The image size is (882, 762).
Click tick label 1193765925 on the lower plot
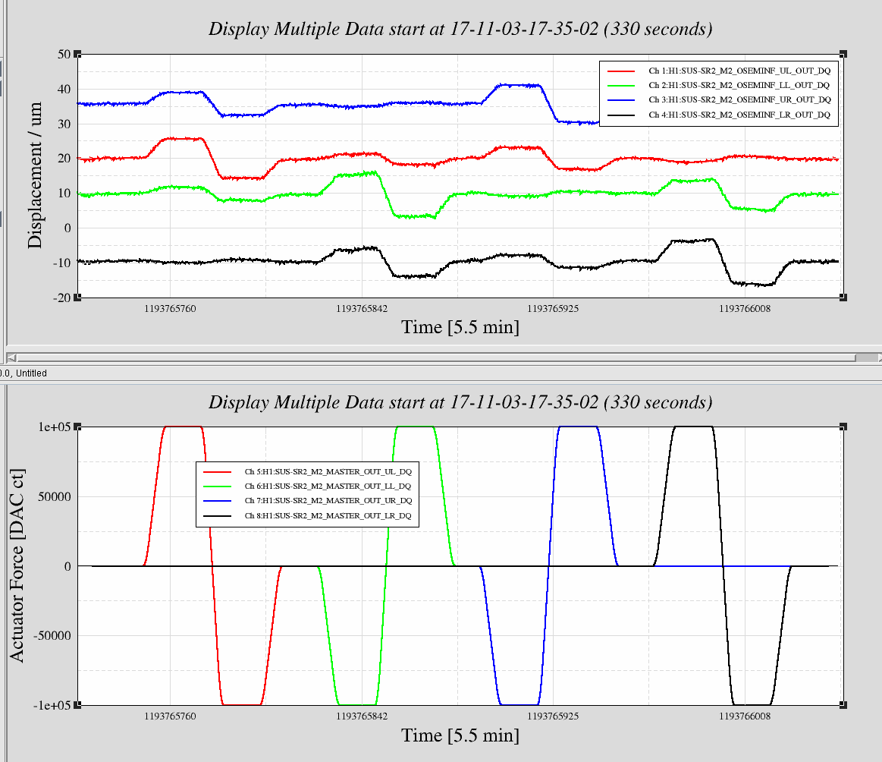(553, 716)
